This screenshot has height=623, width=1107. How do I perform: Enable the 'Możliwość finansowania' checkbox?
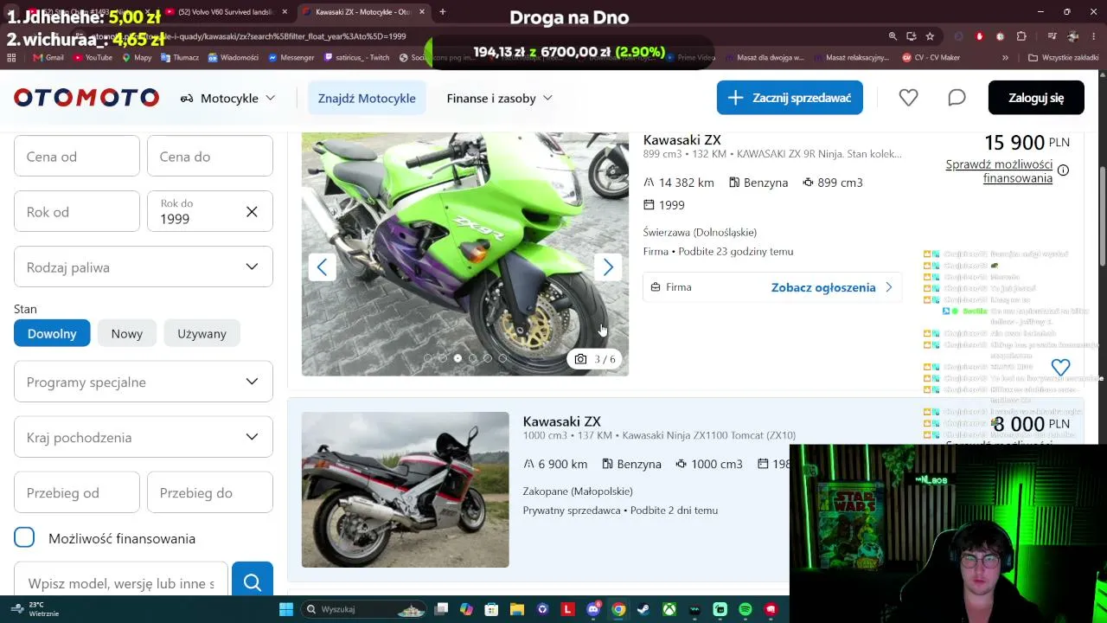(x=24, y=538)
